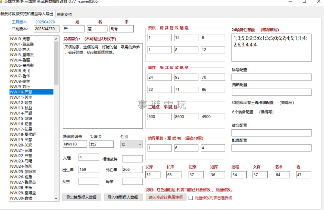Select the 新武将数据预览和模型导入导出 tab
This screenshot has height=210, width=324.
point(27,14)
